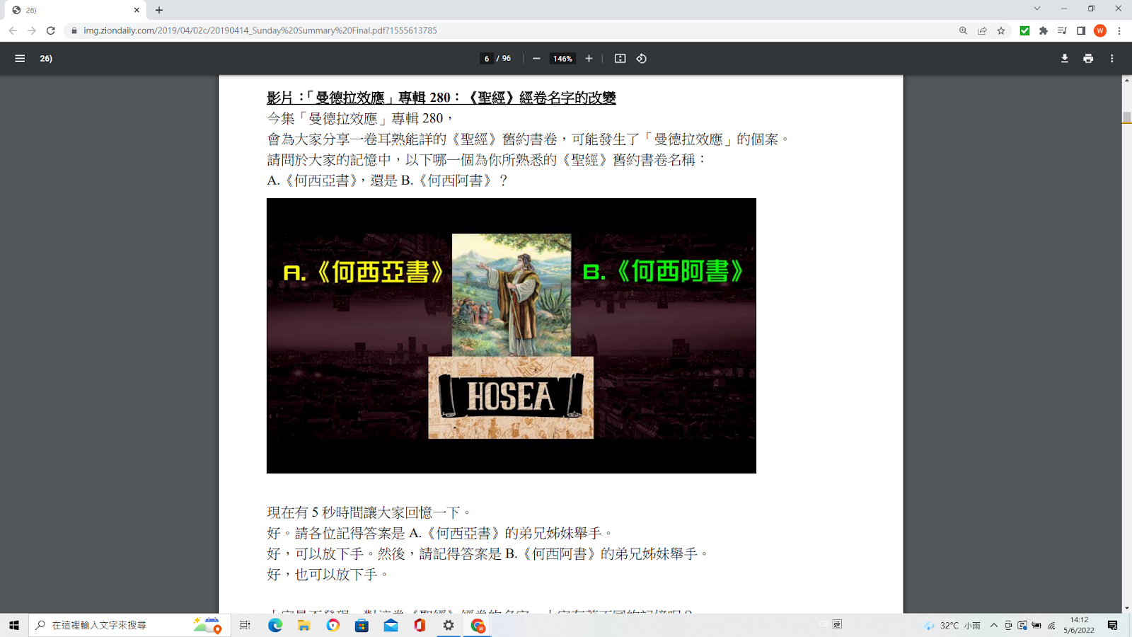The image size is (1132, 637).
Task: Click the page number input field
Action: pos(487,59)
